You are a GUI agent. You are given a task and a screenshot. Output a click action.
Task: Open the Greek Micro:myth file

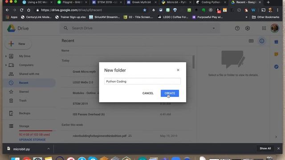(x=84, y=72)
